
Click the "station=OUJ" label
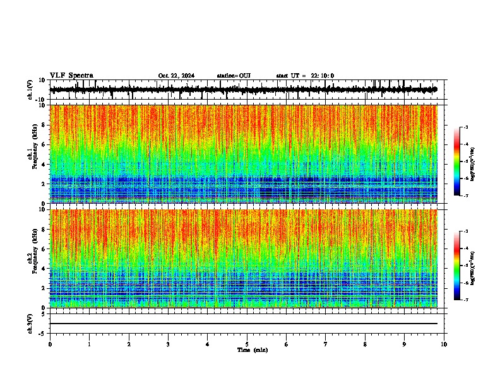click(x=234, y=76)
